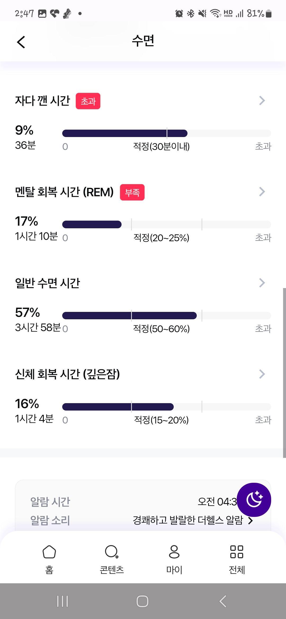Switch to the 마이 tab
The image size is (286, 619).
174,559
